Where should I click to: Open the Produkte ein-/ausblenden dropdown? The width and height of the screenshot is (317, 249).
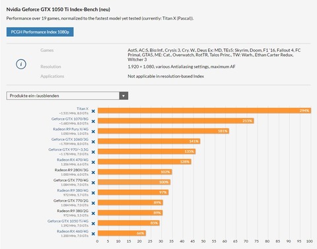67,96
